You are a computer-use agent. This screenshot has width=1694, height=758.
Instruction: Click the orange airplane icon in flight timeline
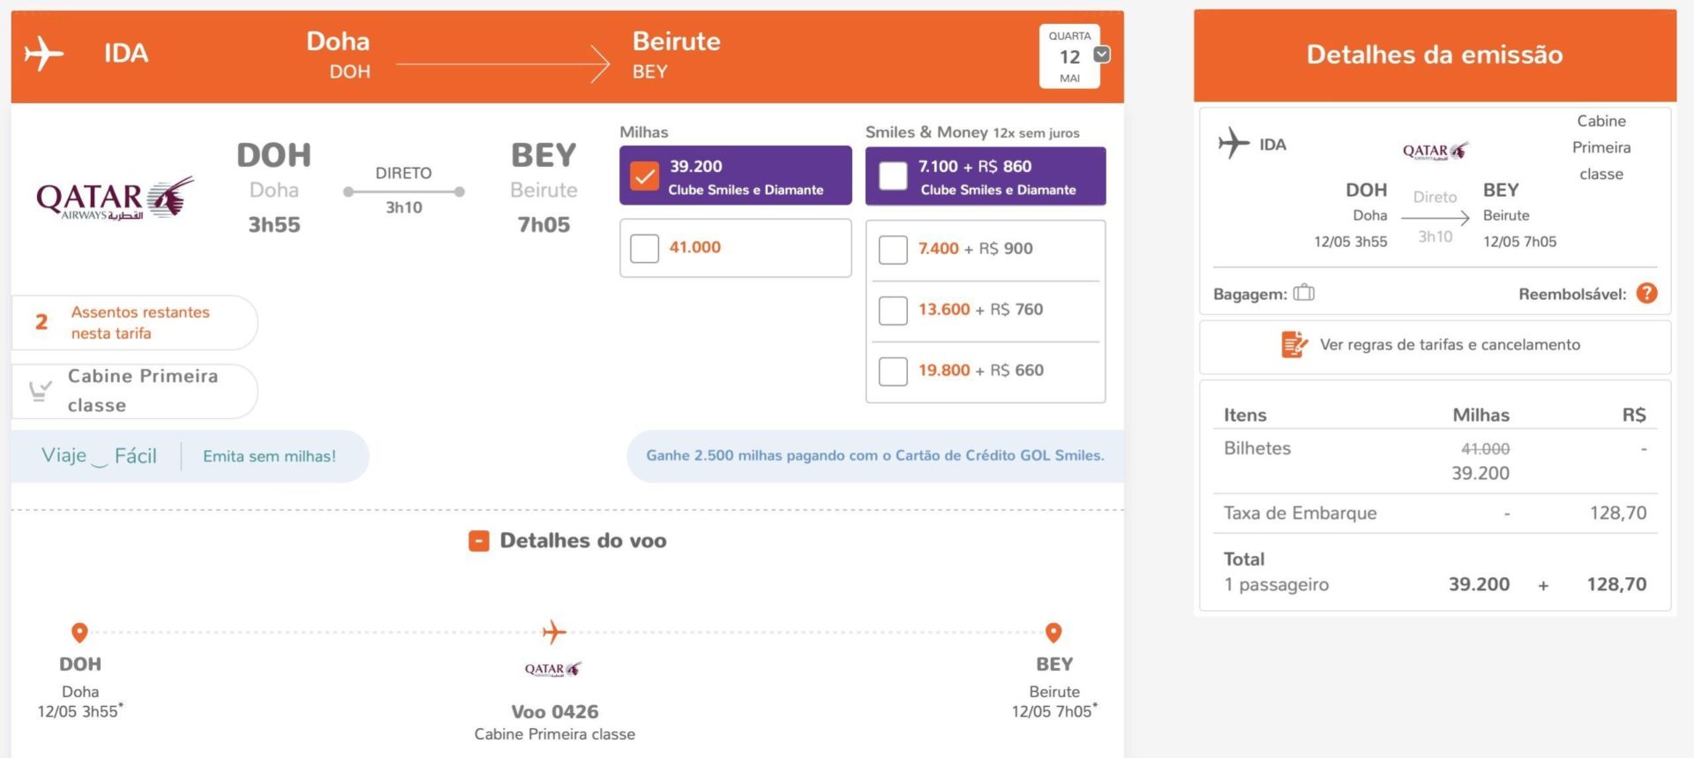(554, 632)
